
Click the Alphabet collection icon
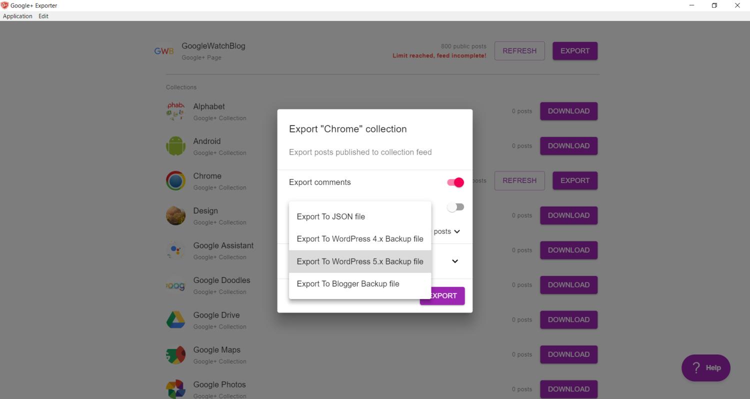(x=175, y=111)
